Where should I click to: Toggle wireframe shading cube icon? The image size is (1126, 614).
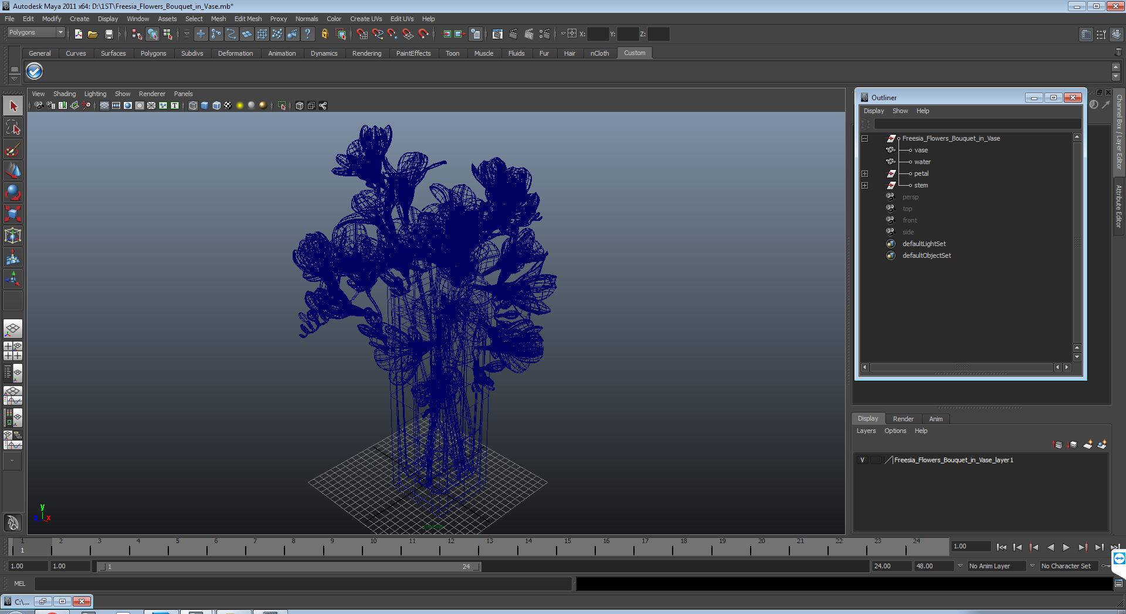pos(193,105)
